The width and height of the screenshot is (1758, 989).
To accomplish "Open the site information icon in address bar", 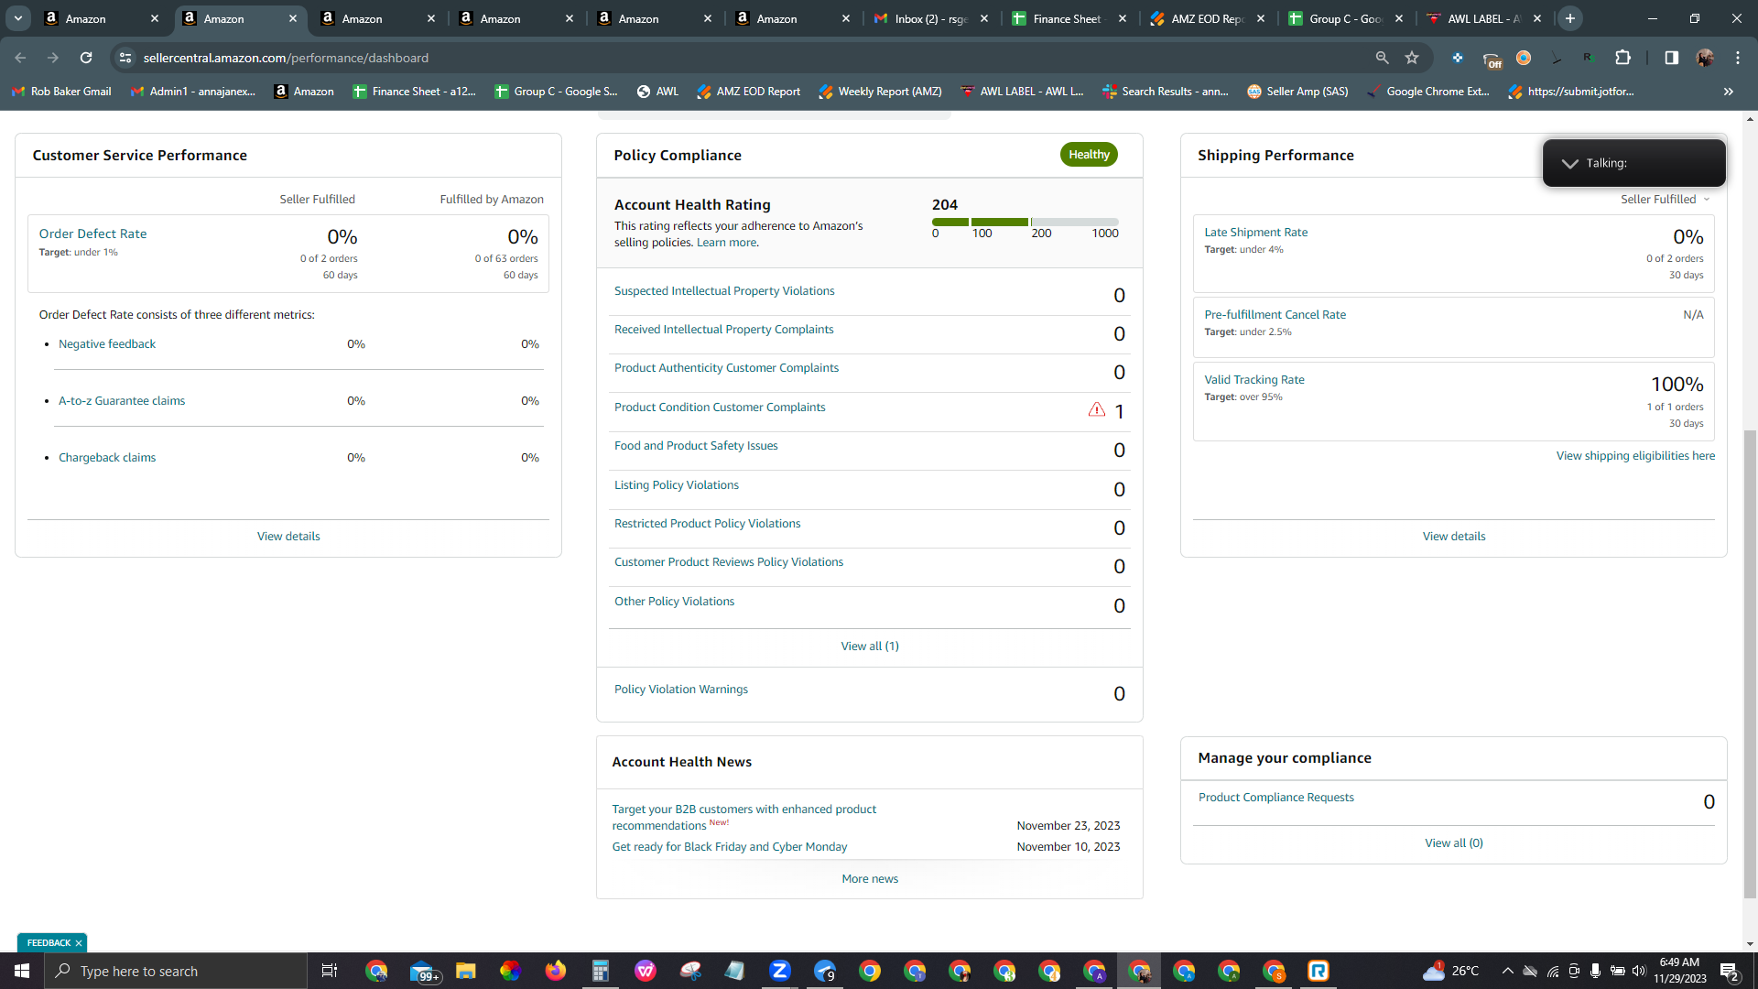I will [125, 58].
